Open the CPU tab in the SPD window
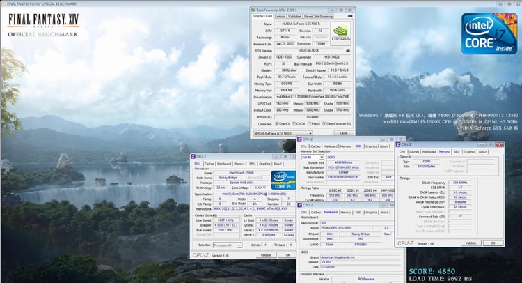522x283 pixels. pos(303,146)
